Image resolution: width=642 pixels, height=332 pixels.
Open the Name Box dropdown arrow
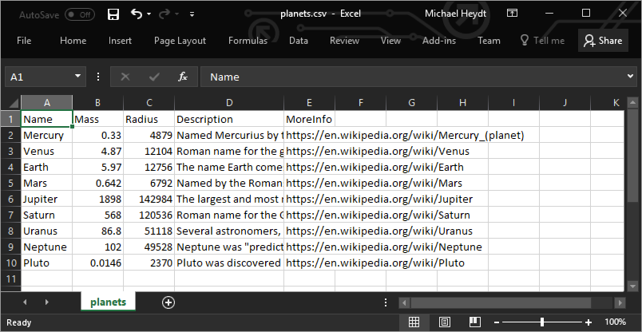click(x=77, y=77)
